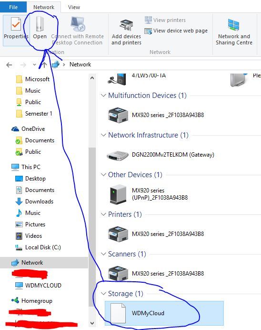Click Add devices and printers icon
The image size is (261, 330).
(x=126, y=25)
